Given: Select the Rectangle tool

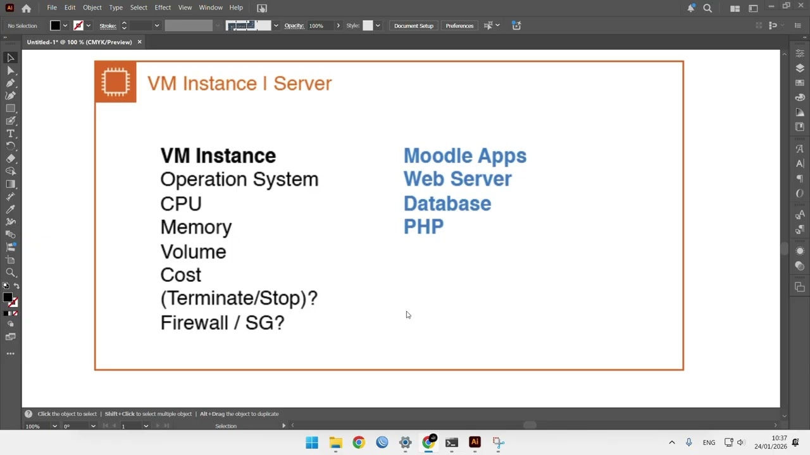Looking at the screenshot, I should point(11,108).
